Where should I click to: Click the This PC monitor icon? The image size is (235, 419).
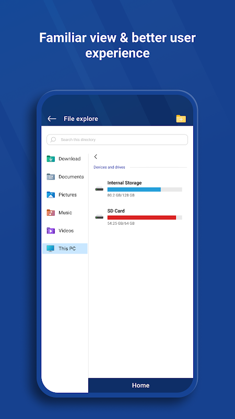50,248
